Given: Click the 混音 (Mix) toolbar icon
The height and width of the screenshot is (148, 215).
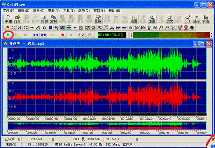Looking at the screenshot, I should pos(80,19).
